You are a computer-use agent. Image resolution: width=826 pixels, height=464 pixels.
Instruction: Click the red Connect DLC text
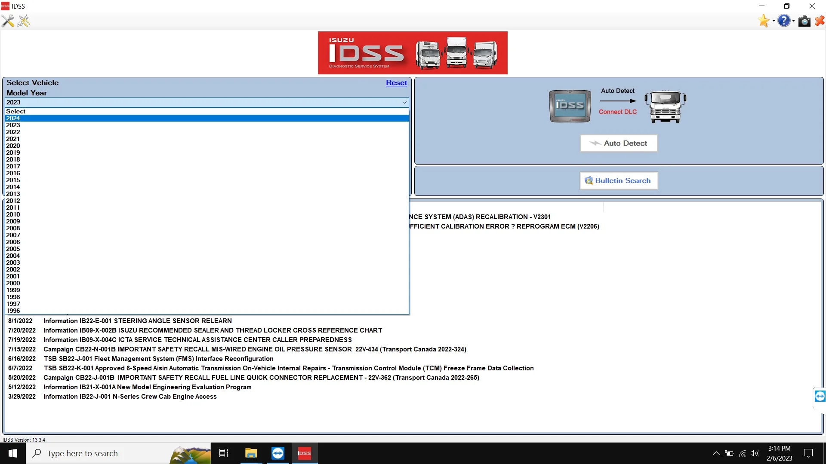point(617,112)
